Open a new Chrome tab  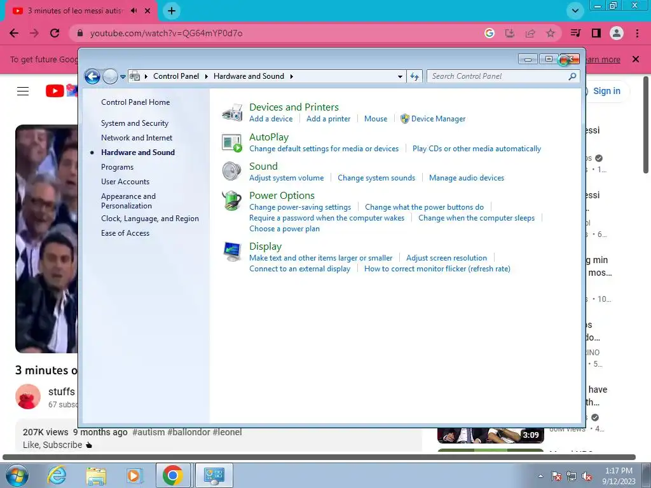[172, 11]
